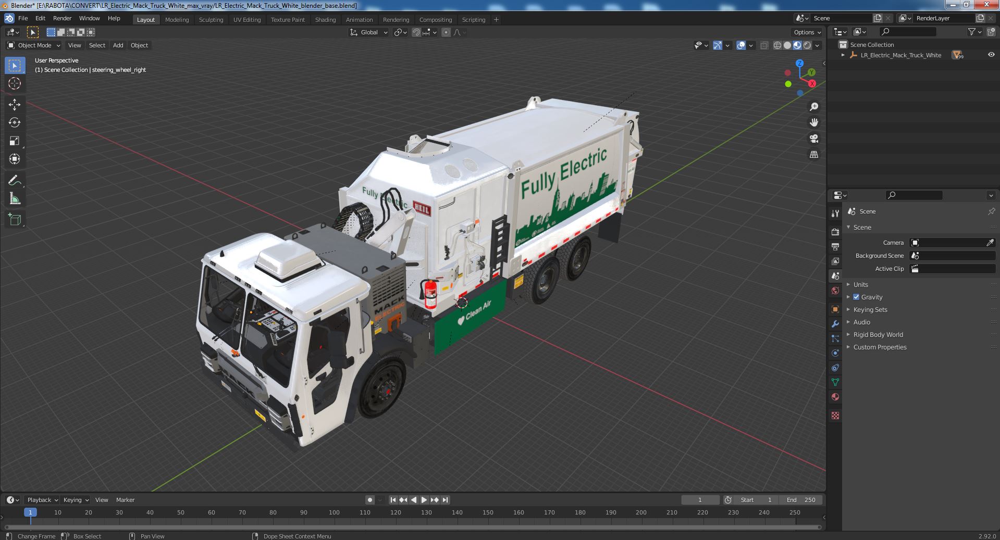Select the Transform tool
The height and width of the screenshot is (540, 1000).
coord(15,159)
